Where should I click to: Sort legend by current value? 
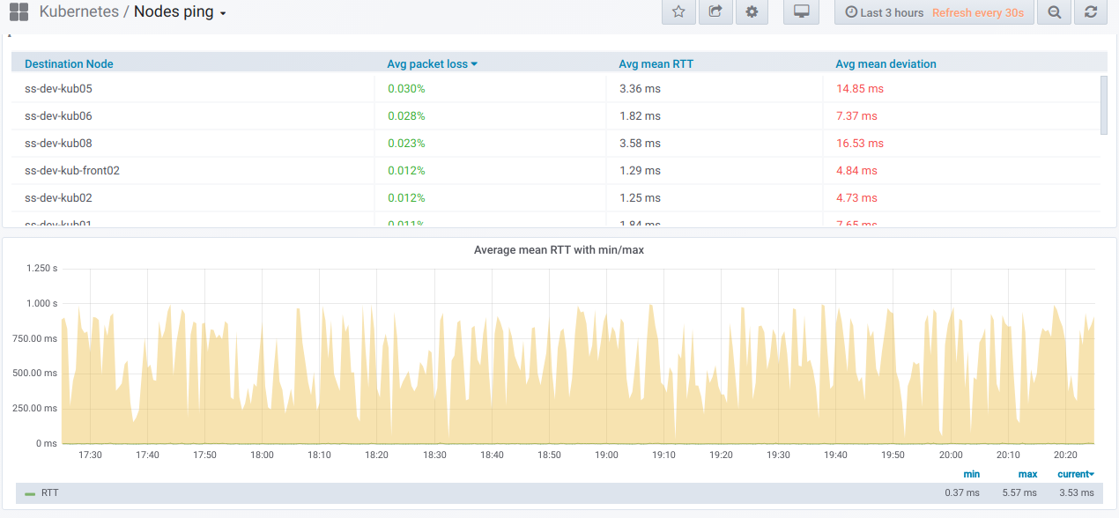point(1075,474)
